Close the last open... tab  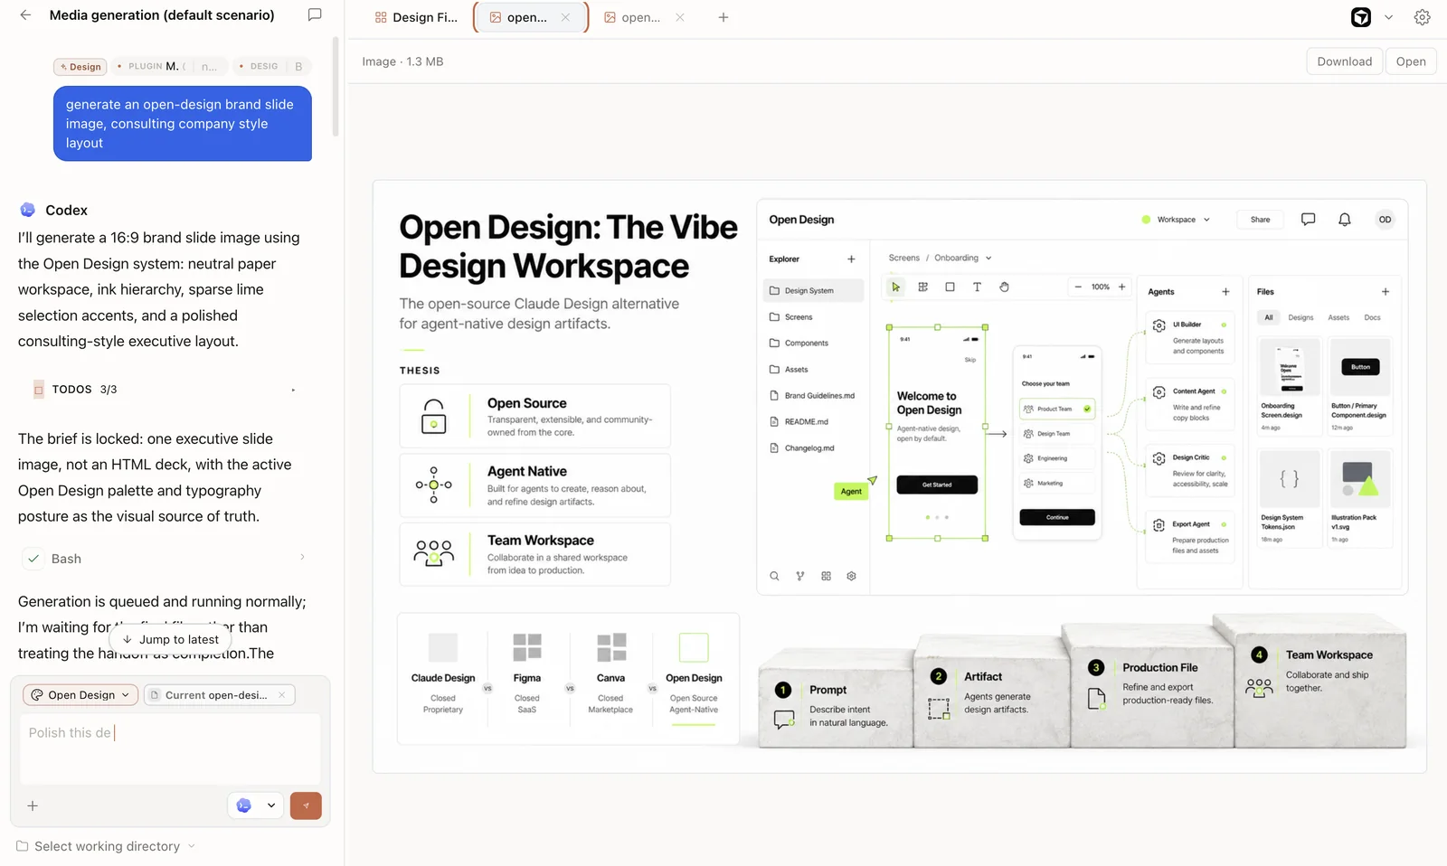click(x=680, y=17)
